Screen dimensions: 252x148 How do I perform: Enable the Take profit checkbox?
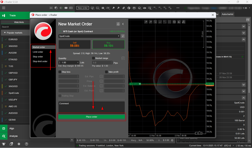(x=106, y=72)
